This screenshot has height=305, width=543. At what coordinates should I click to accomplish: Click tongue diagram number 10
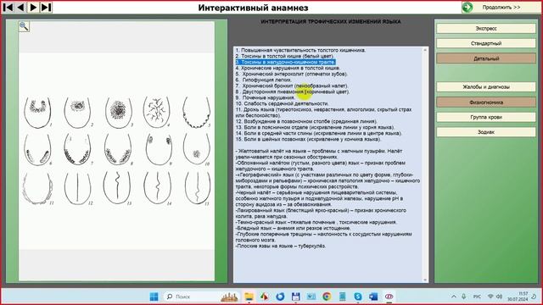point(196,149)
